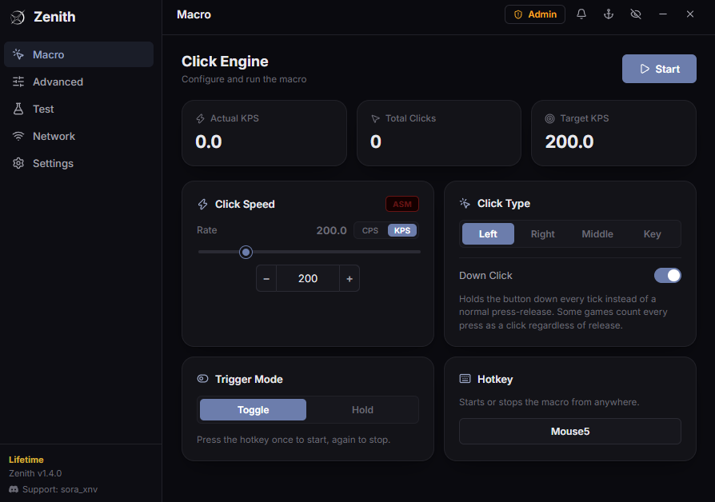Click Support: sora_xnv text
Image resolution: width=715 pixels, height=502 pixels.
(x=60, y=489)
